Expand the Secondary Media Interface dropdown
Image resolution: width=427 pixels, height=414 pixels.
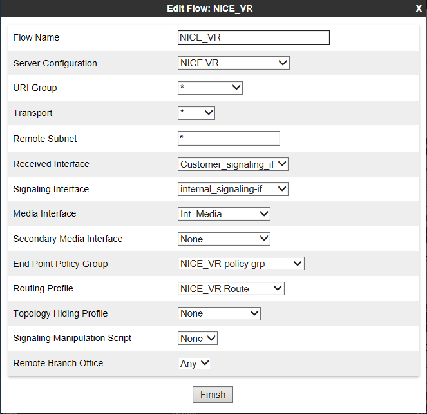(x=224, y=239)
